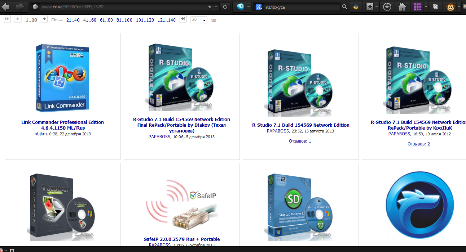
Task: Go to next page pagination arrow
Action: [44, 19]
